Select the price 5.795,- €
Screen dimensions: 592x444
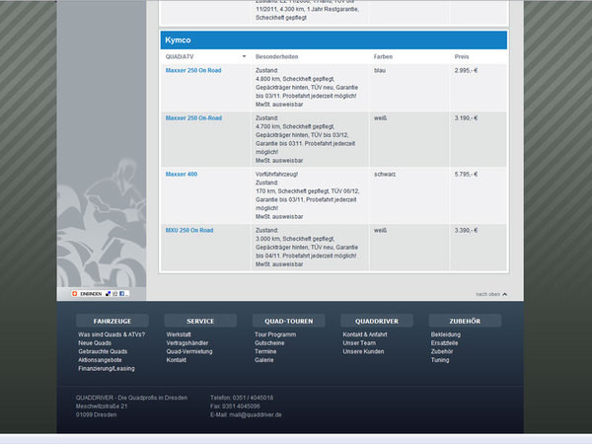[x=466, y=174]
